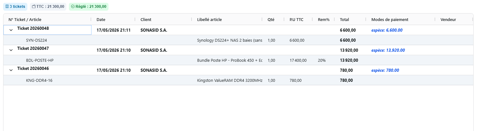This screenshot has height=131, width=478.
Task: Click the TTC : 21 300,00 badge
Action: pyautogui.click(x=48, y=6)
